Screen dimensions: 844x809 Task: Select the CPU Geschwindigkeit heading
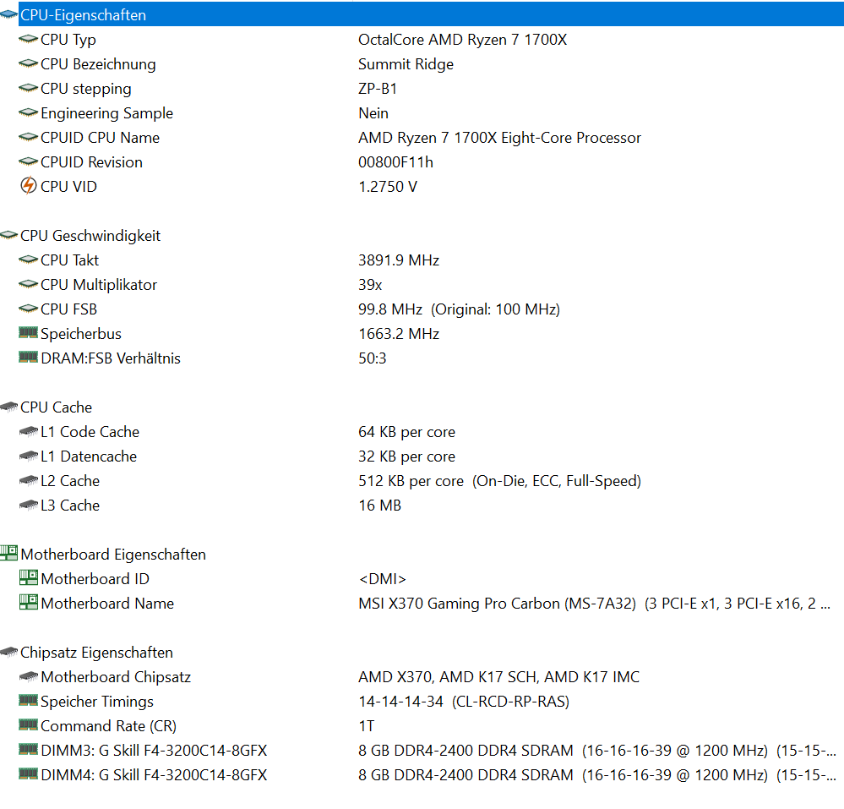[90, 236]
